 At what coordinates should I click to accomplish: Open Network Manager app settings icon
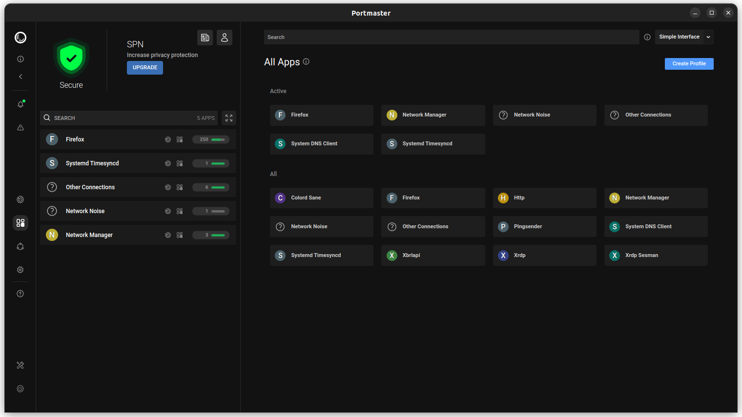click(180, 235)
